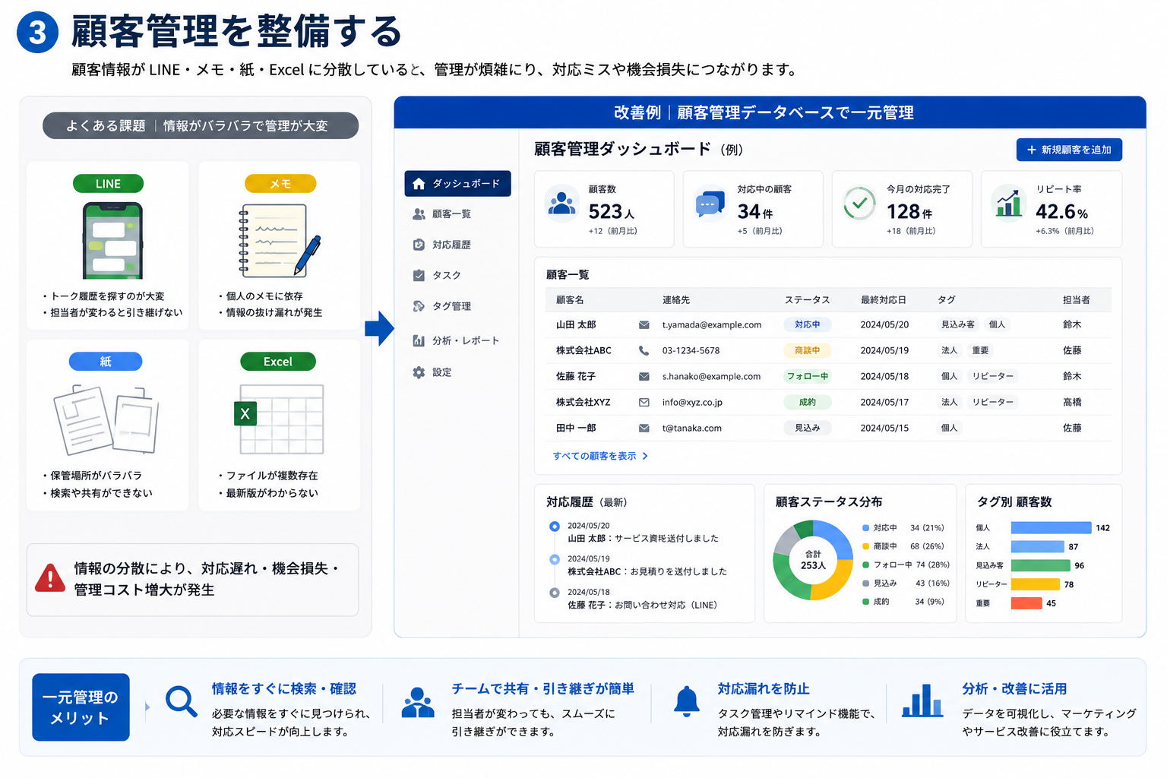Click the blue 対応中 legend swatch
This screenshot has height=778, width=1167.
865,528
